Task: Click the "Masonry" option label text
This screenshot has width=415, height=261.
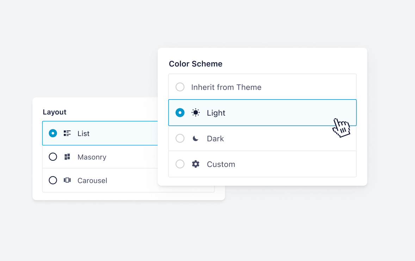Action: click(x=92, y=157)
